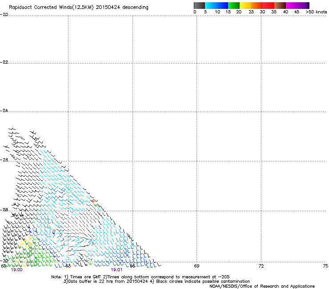The height and width of the screenshot is (289, 329).
Task: Click the chart title "Rapidscat Corrected Winds(12.5KM)"
Action: coord(51,8)
